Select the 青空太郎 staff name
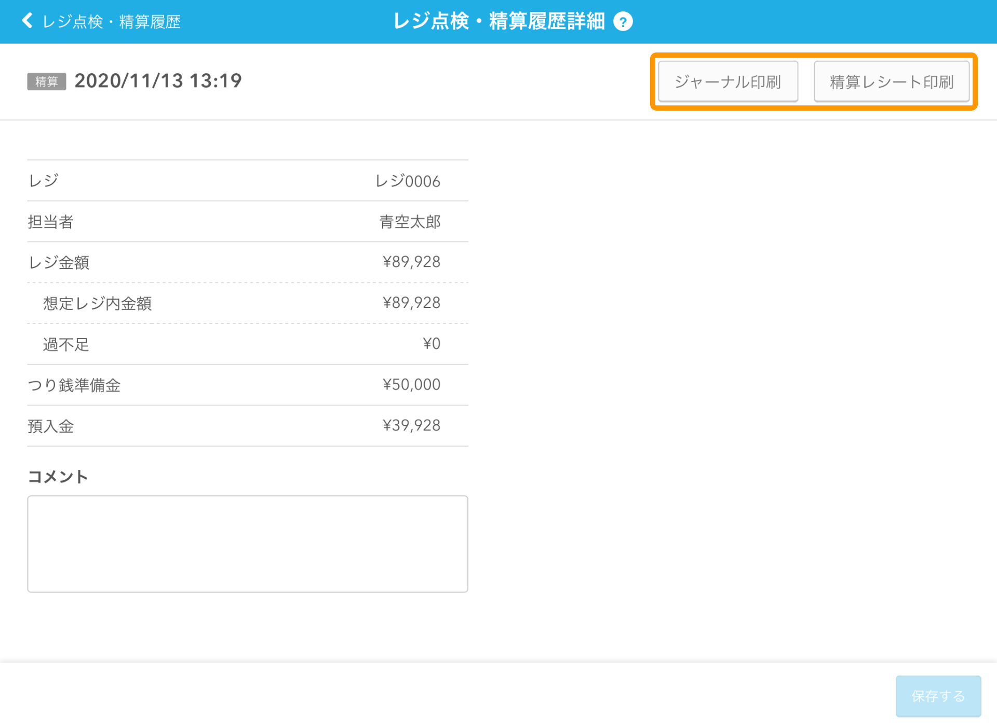The height and width of the screenshot is (727, 997). (410, 222)
